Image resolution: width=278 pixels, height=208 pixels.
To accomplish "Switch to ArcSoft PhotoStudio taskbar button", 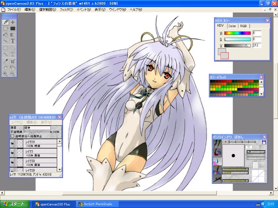I will pos(97,204).
